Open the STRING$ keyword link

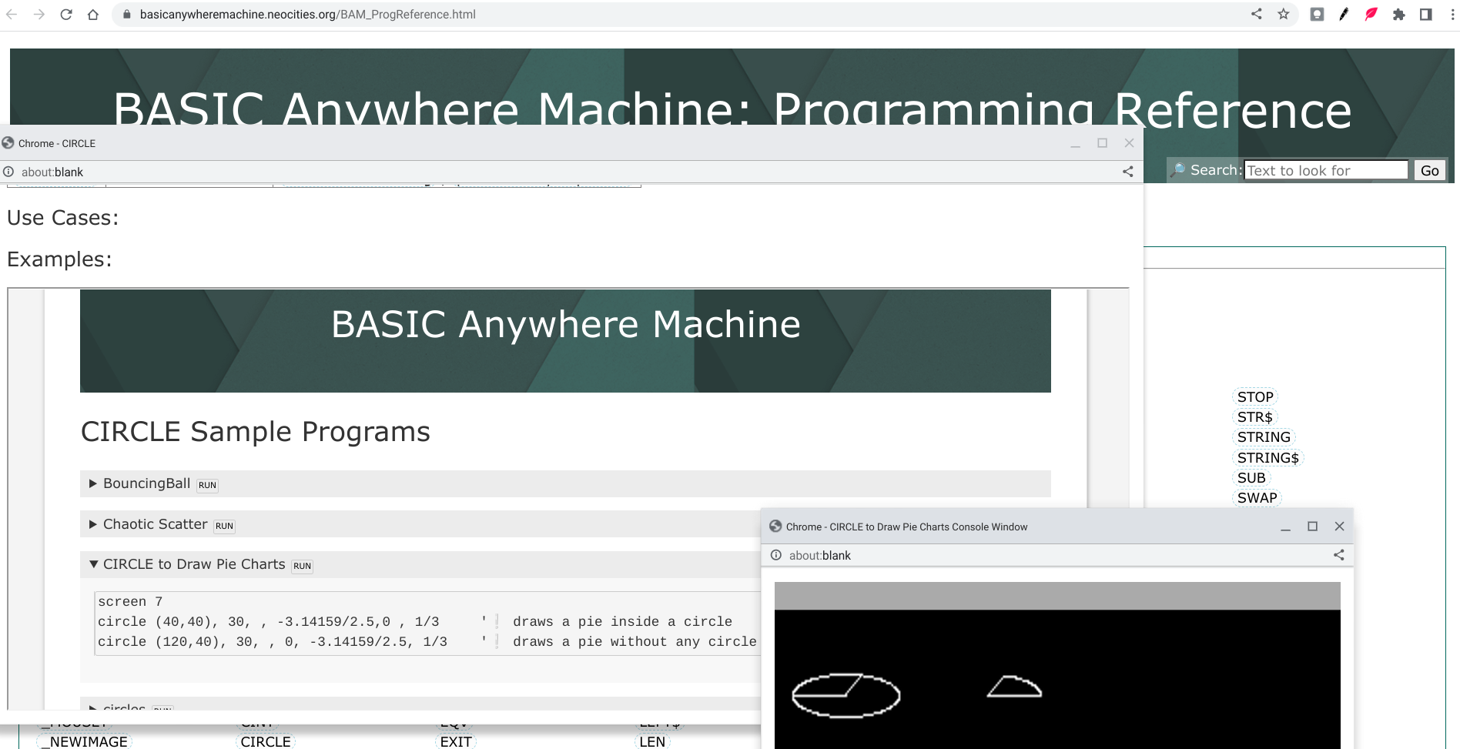[1268, 458]
